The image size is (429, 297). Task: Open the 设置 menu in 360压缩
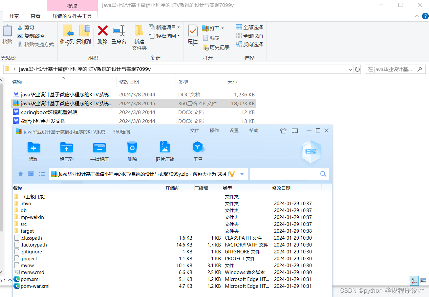[x=234, y=130]
